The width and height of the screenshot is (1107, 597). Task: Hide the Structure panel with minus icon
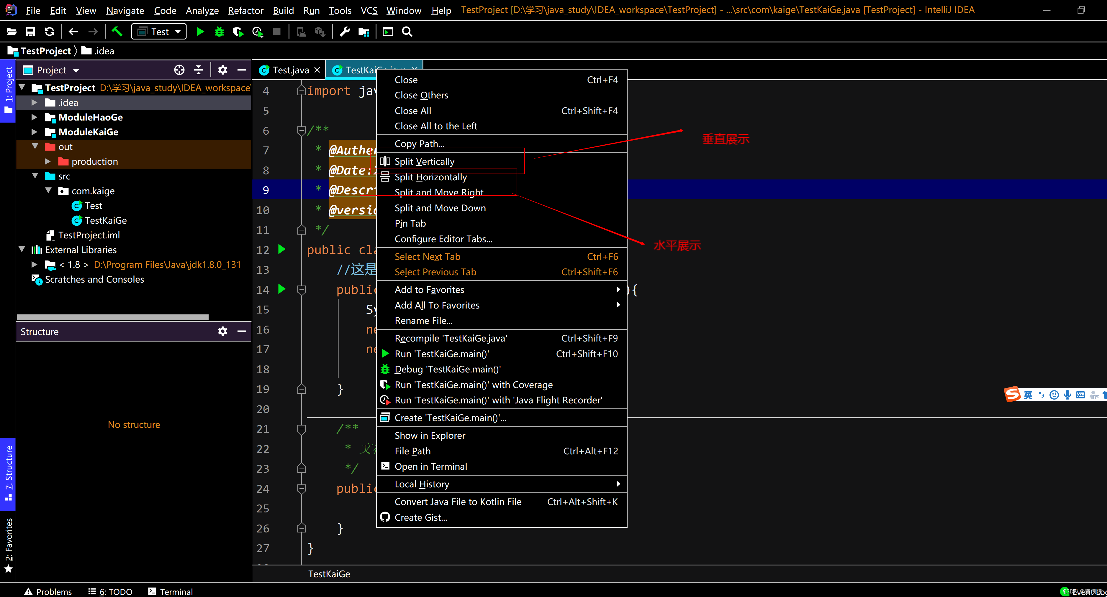click(x=242, y=331)
